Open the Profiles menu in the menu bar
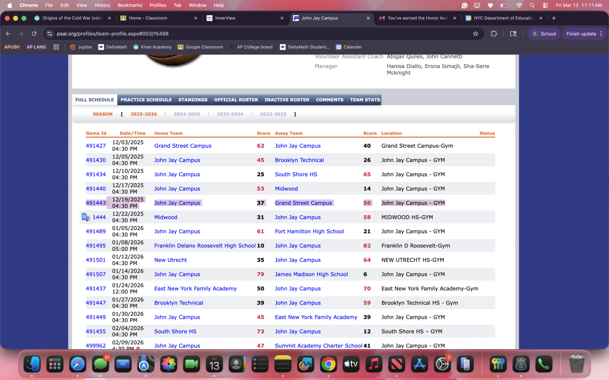 (158, 5)
